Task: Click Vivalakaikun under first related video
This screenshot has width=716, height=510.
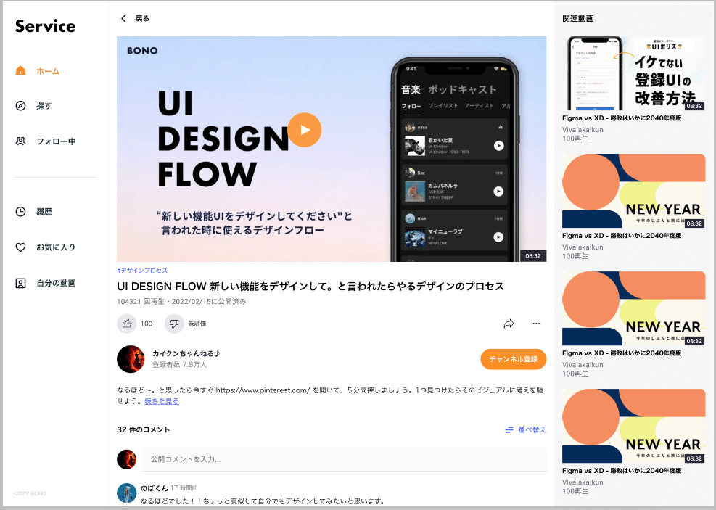Action: coord(583,130)
